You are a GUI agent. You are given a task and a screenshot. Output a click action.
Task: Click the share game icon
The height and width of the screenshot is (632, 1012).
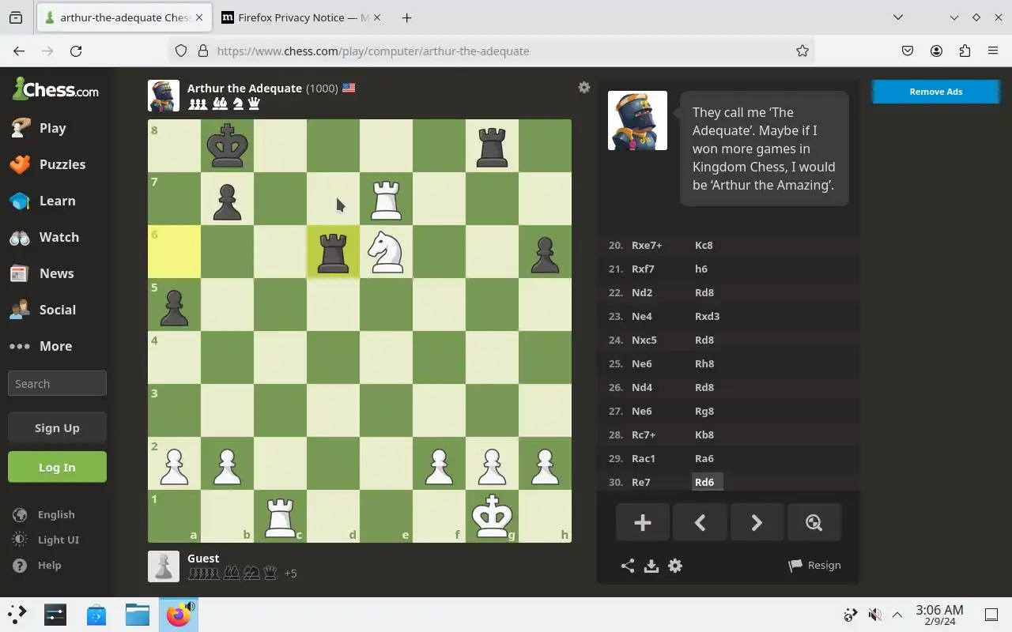pos(628,566)
